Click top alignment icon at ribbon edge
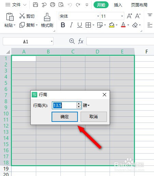The image size is (154, 176). point(150,15)
